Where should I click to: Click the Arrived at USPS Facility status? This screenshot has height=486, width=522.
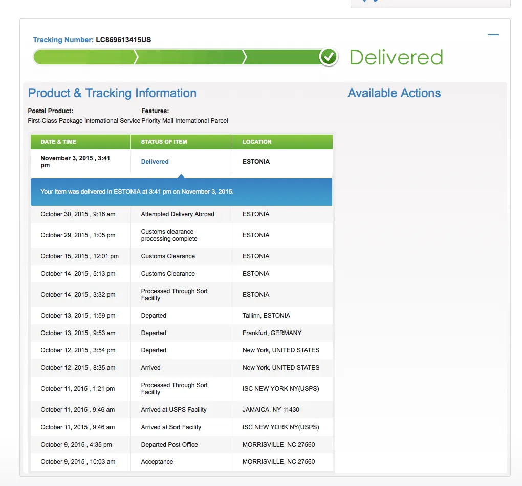[173, 410]
